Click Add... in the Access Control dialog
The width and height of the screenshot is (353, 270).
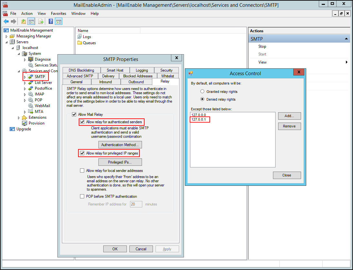pos(289,116)
